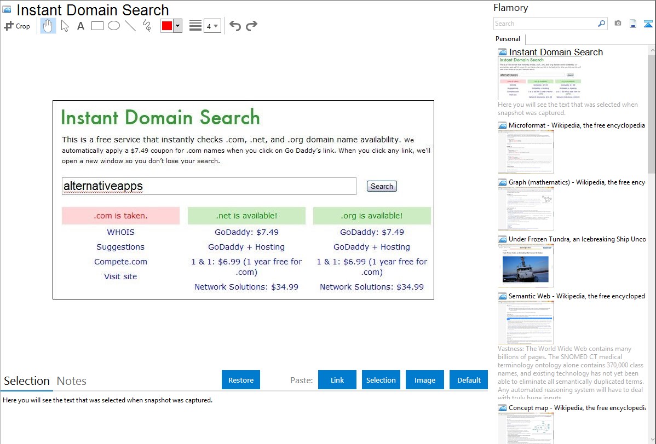Image resolution: width=656 pixels, height=444 pixels.
Task: Click the icon beside Concept map entry
Action: click(x=502, y=407)
